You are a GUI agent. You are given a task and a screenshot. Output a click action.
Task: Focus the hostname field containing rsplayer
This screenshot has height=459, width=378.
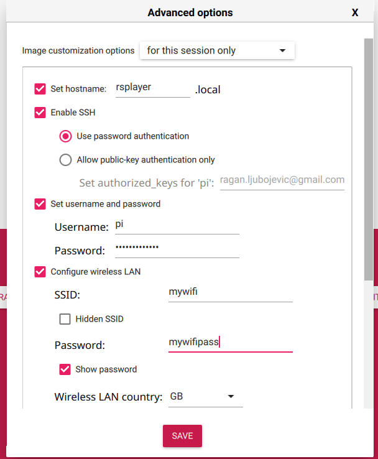[153, 88]
